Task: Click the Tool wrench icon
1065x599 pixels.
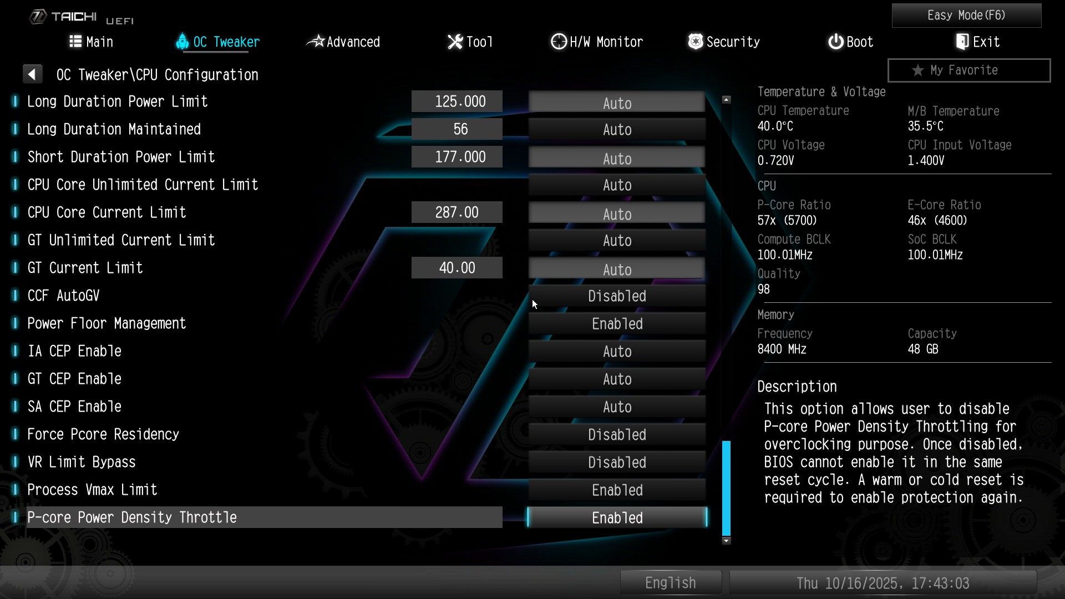Action: (455, 42)
